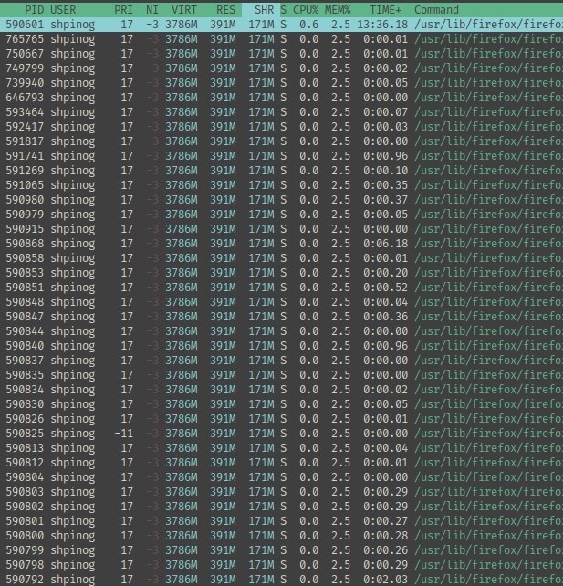Select process row with PID 590798
563x586 pixels.
(281, 564)
